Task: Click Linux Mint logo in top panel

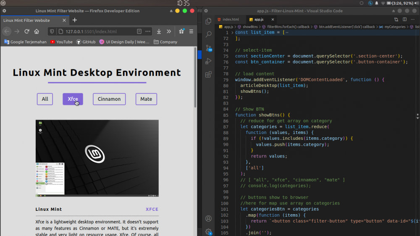Action: [x=3, y=3]
